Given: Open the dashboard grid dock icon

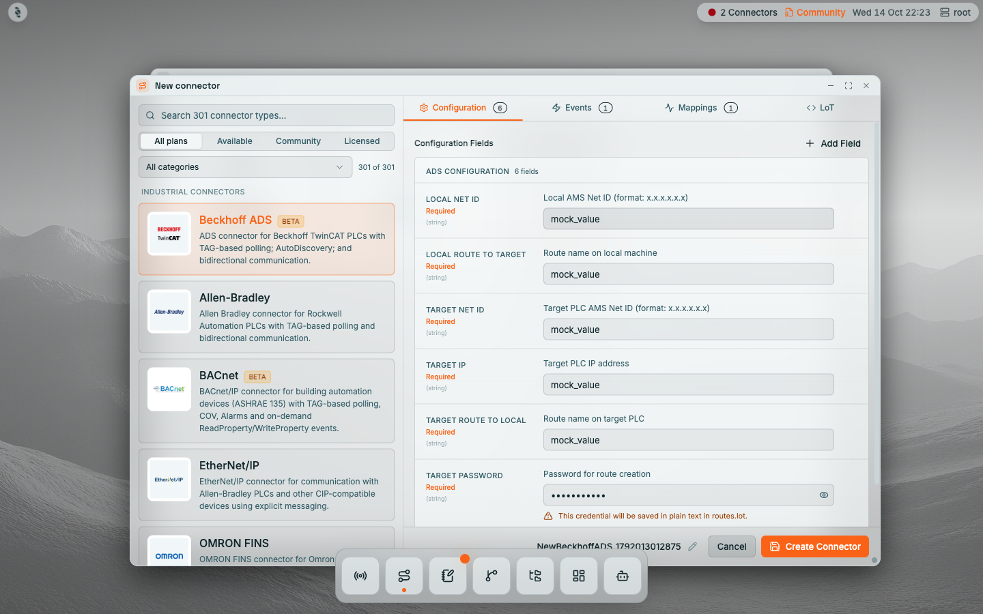Looking at the screenshot, I should pos(579,576).
